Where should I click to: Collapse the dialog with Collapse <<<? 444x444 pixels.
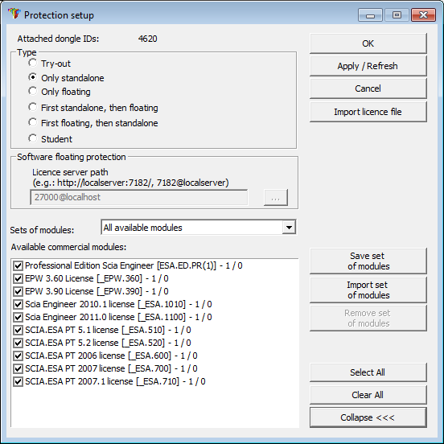coord(368,417)
